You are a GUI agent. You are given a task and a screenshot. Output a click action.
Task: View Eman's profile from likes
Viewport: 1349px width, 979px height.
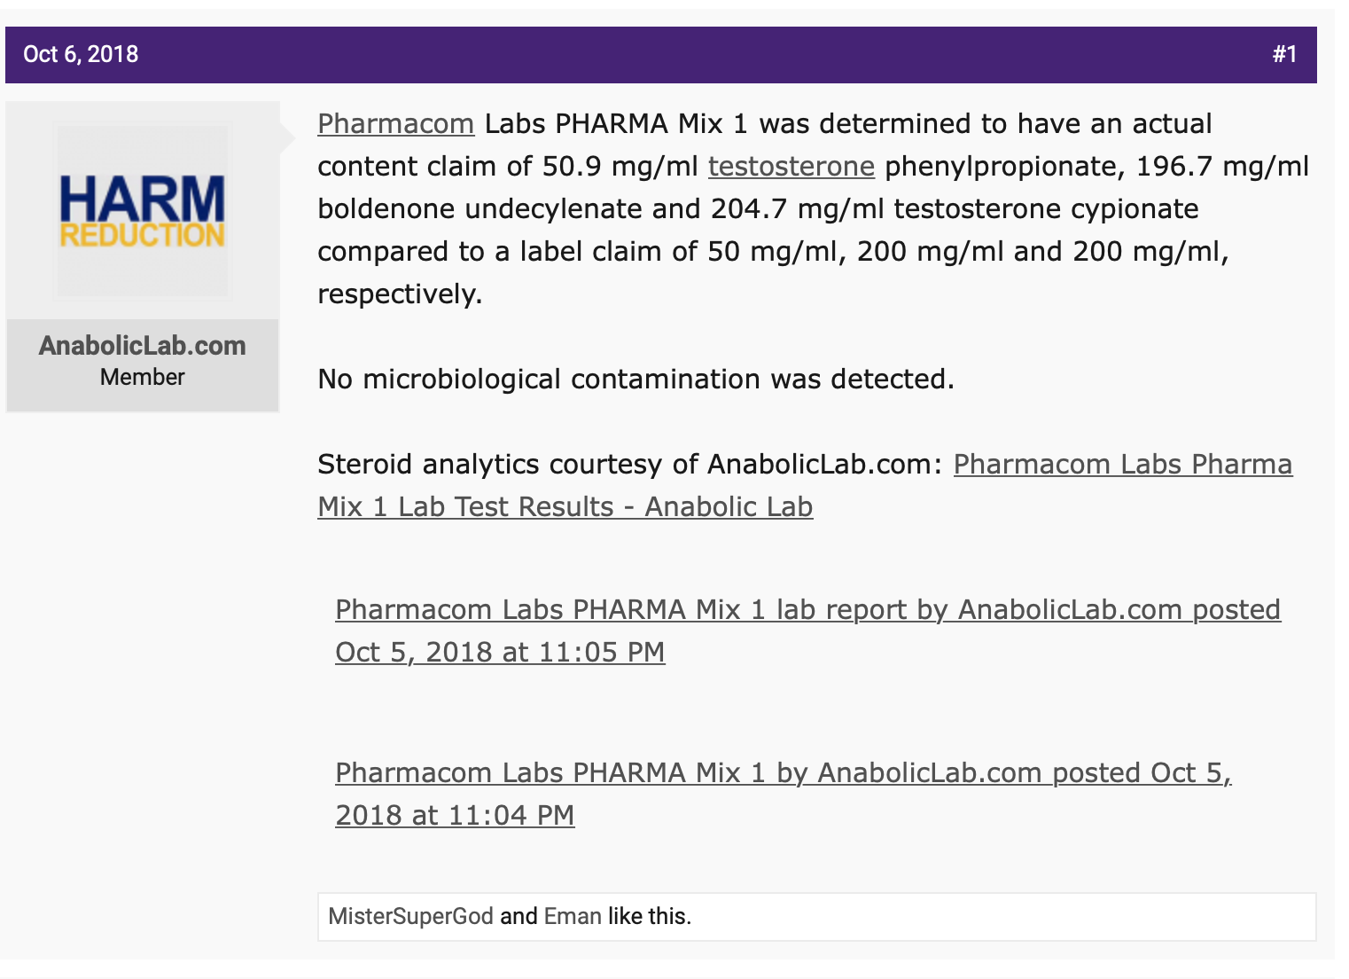coord(573,916)
